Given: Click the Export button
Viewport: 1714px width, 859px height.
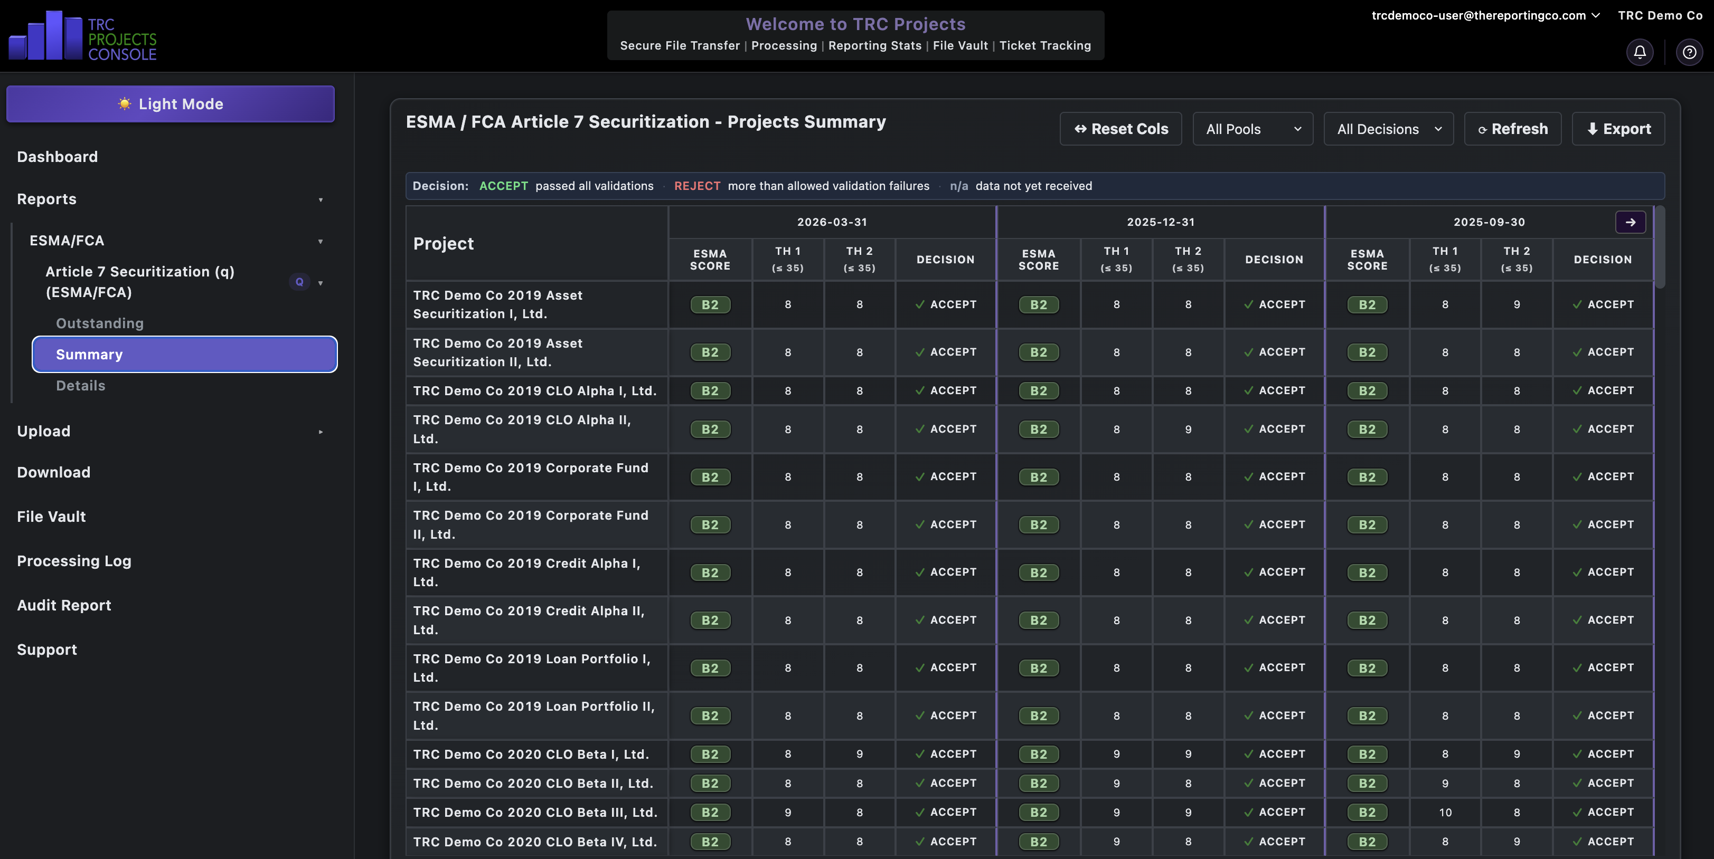Looking at the screenshot, I should [1618, 129].
